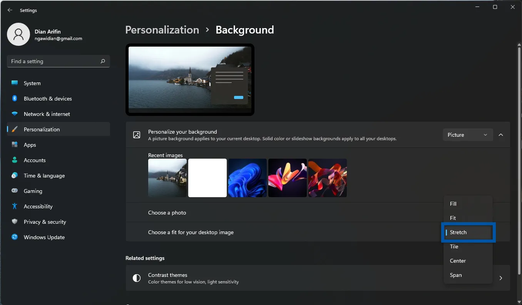
Task: Click the back arrow in Settings header
Action: 10,10
